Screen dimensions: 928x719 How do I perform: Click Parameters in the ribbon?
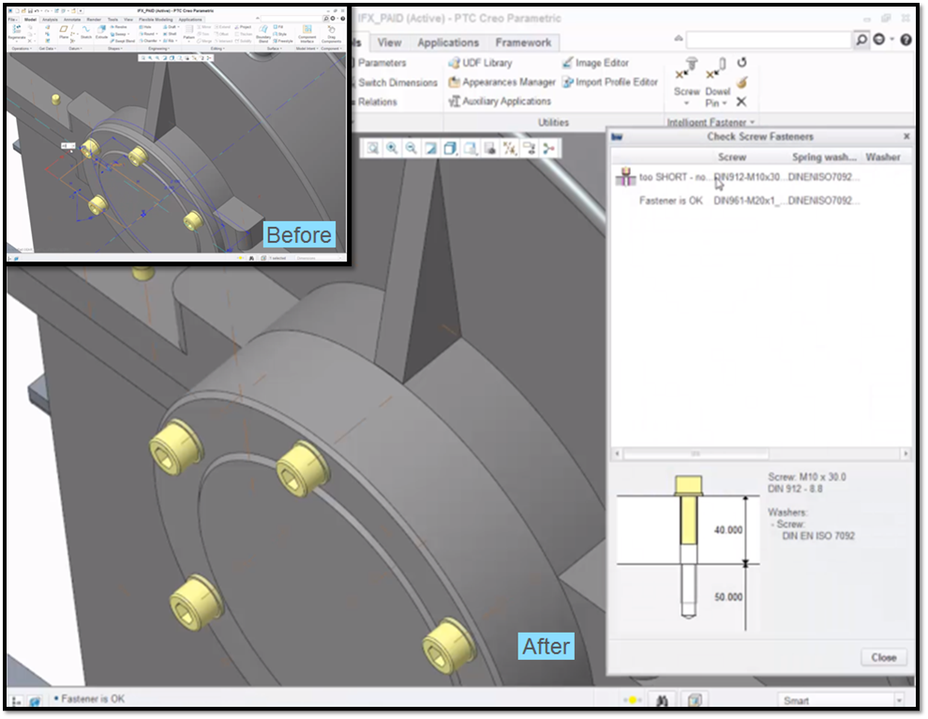[x=382, y=63]
